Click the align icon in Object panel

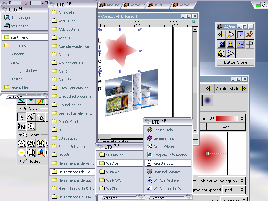point(221,35)
